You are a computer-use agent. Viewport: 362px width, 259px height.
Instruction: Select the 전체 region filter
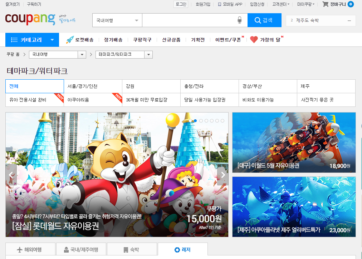tap(35, 86)
